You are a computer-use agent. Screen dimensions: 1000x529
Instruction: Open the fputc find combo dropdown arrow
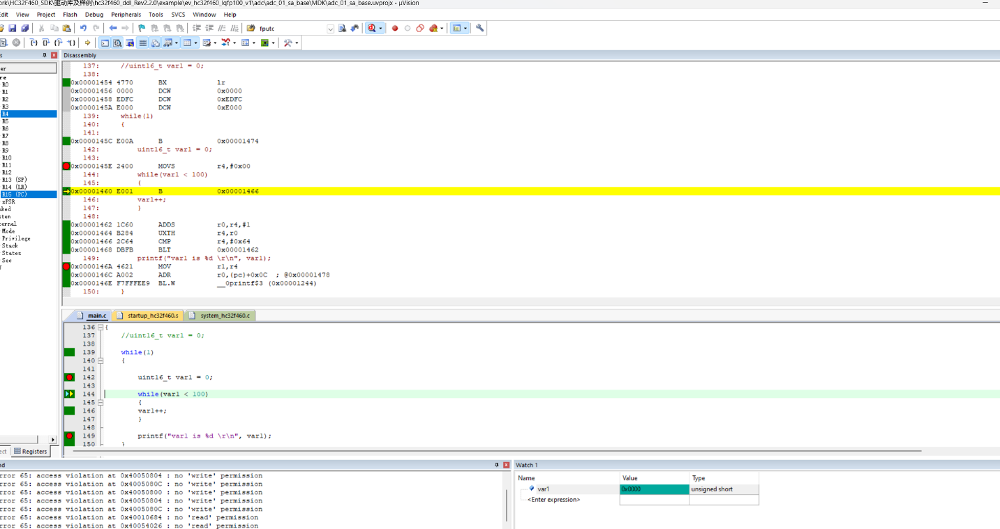pos(330,29)
